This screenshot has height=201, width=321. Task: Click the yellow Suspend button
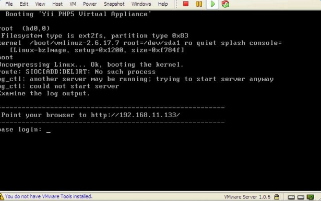199,4
